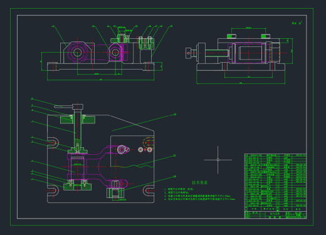
Task: Click the crosshair cursor pickbox center
Action: point(218,160)
